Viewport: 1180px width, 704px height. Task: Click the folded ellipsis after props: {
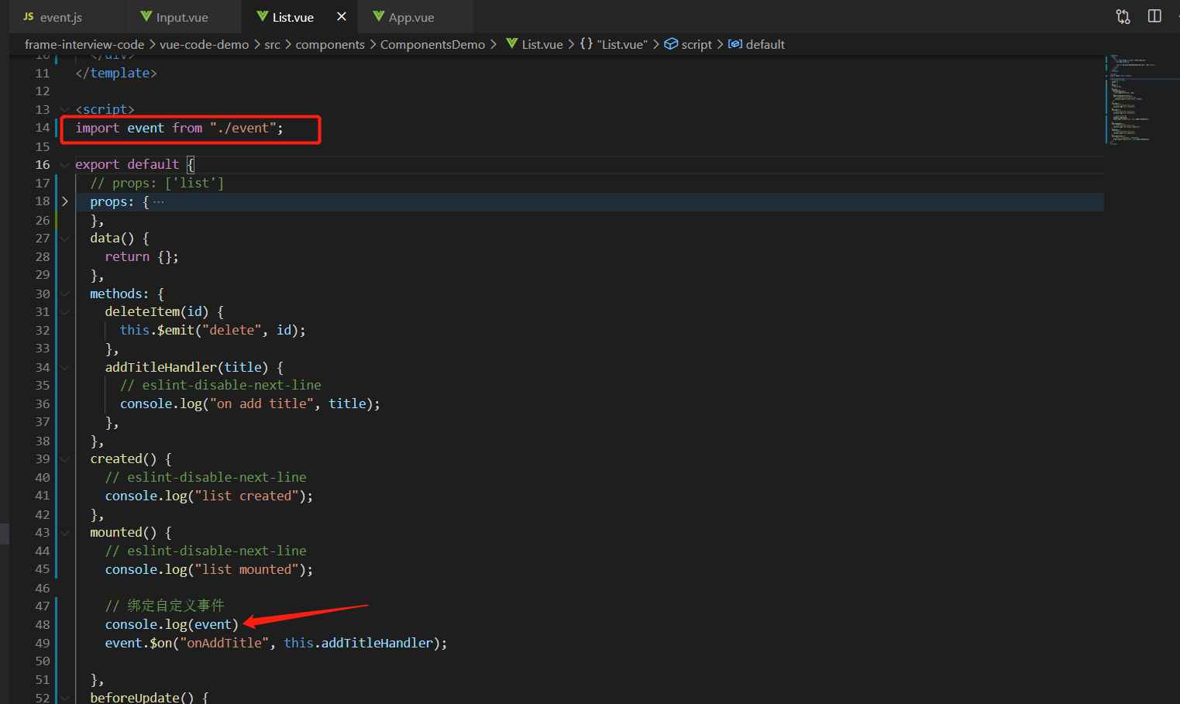(159, 201)
